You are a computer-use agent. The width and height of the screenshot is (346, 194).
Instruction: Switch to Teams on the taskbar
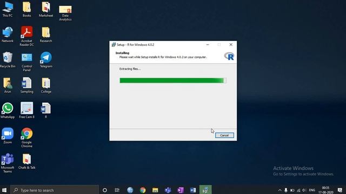coord(168,190)
